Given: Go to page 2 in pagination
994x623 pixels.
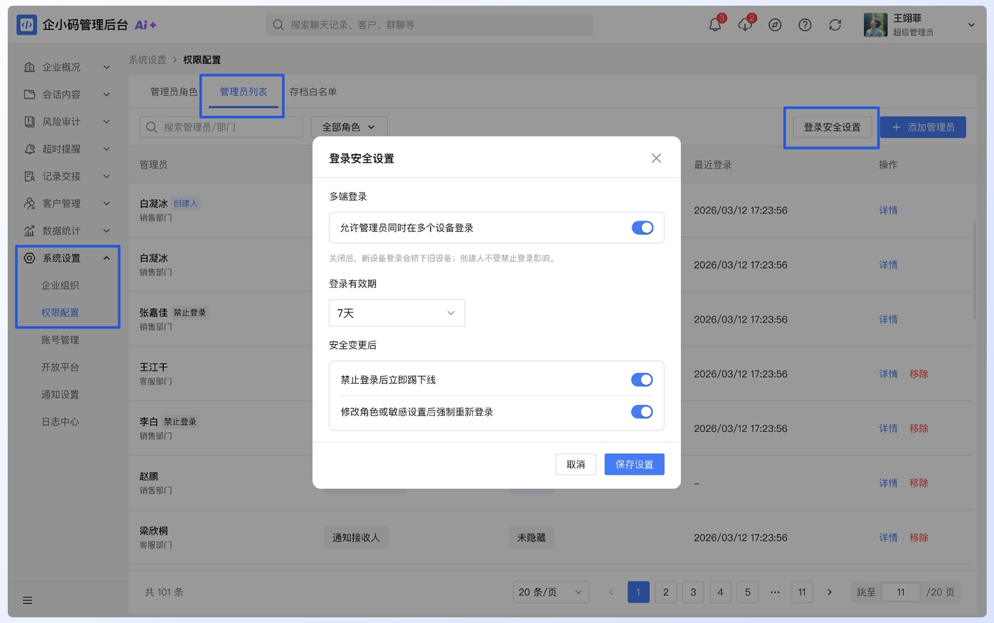Looking at the screenshot, I should [x=666, y=592].
